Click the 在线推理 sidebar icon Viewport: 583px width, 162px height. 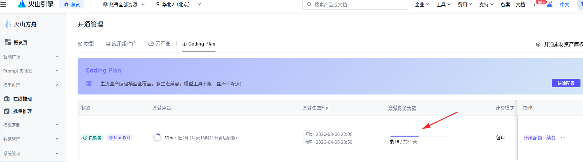tap(7, 99)
